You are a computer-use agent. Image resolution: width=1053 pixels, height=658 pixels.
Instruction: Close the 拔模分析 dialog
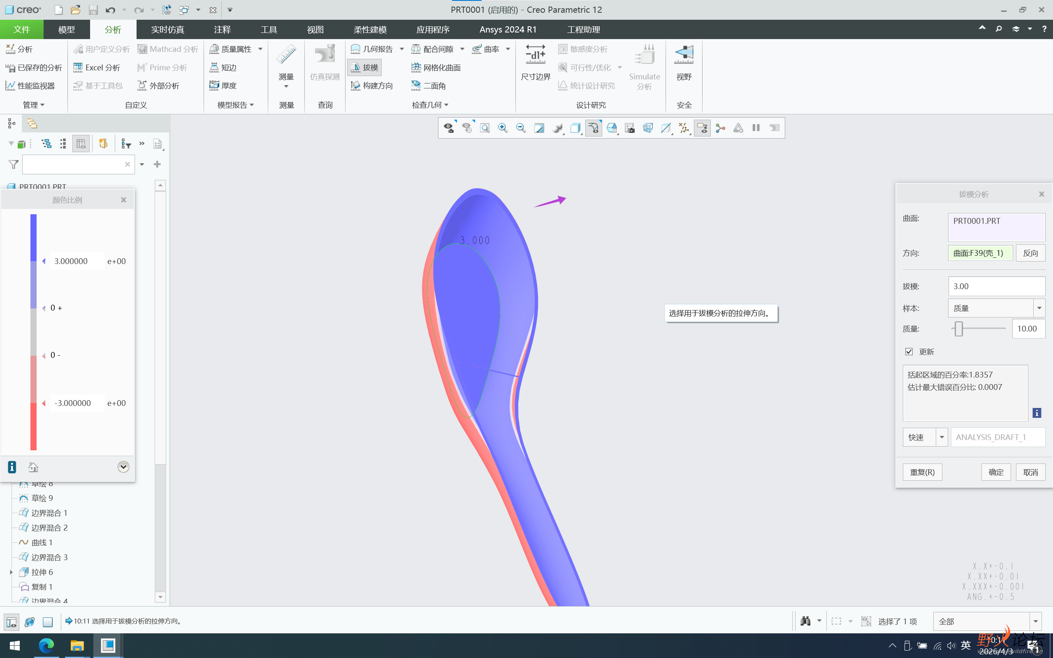pos(1041,194)
